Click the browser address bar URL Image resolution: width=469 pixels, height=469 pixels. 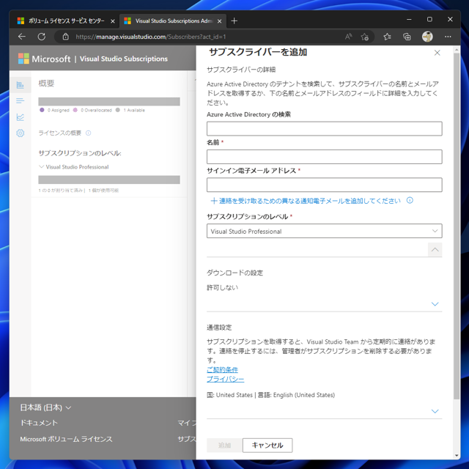(151, 37)
